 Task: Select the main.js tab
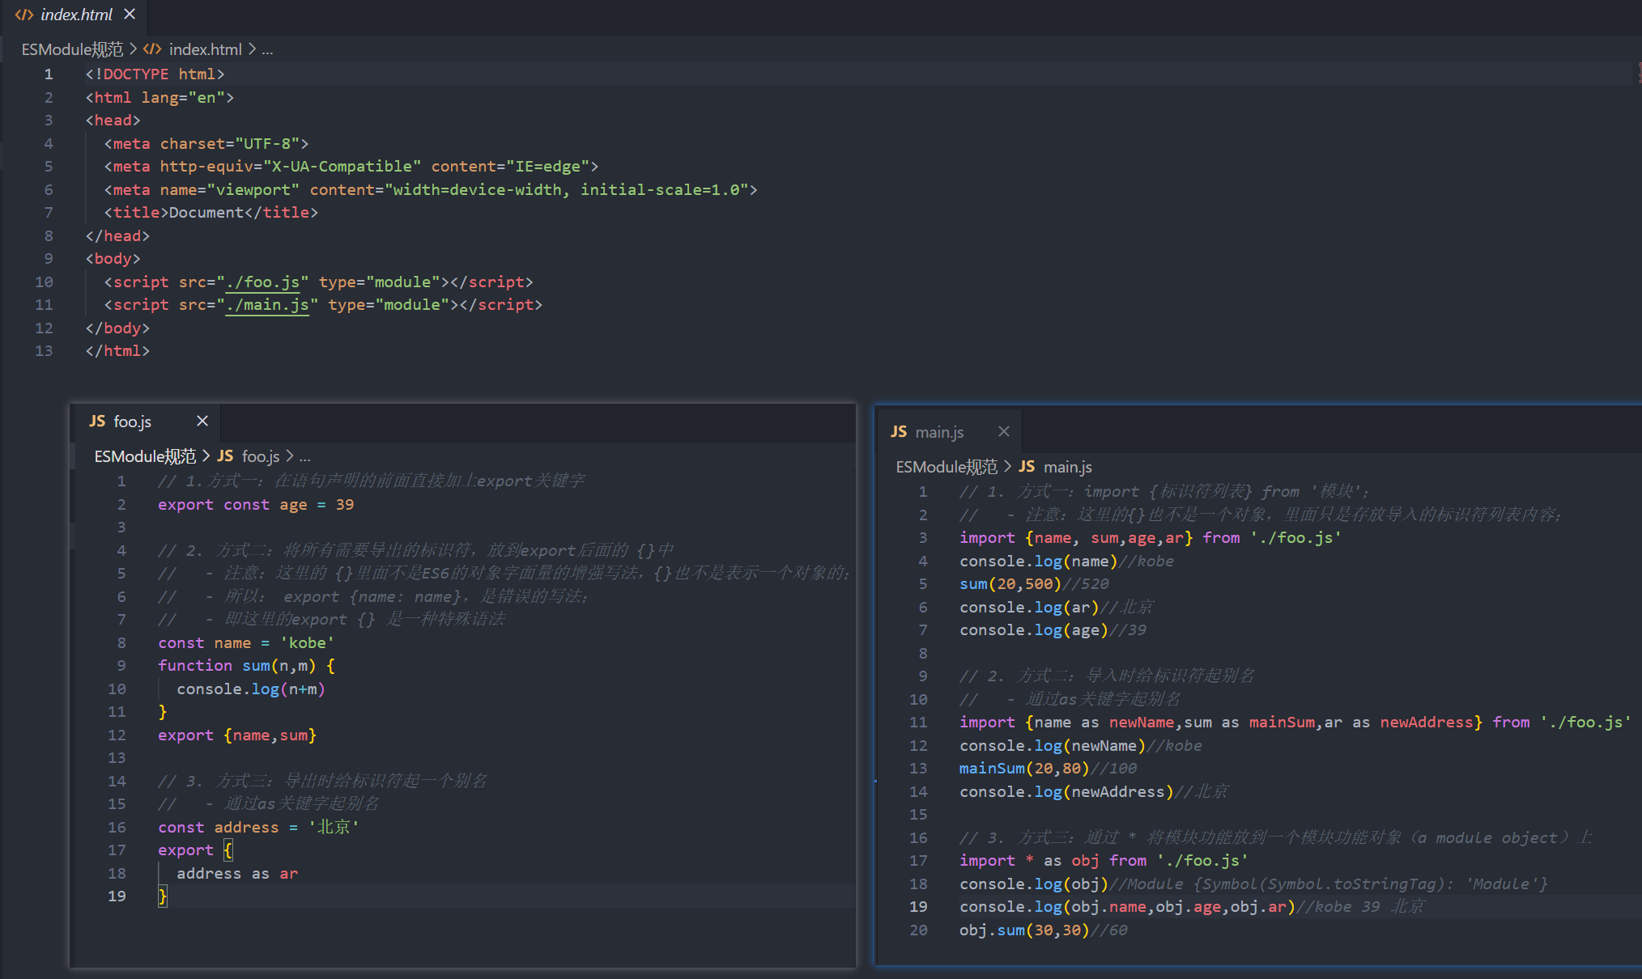coord(939,432)
